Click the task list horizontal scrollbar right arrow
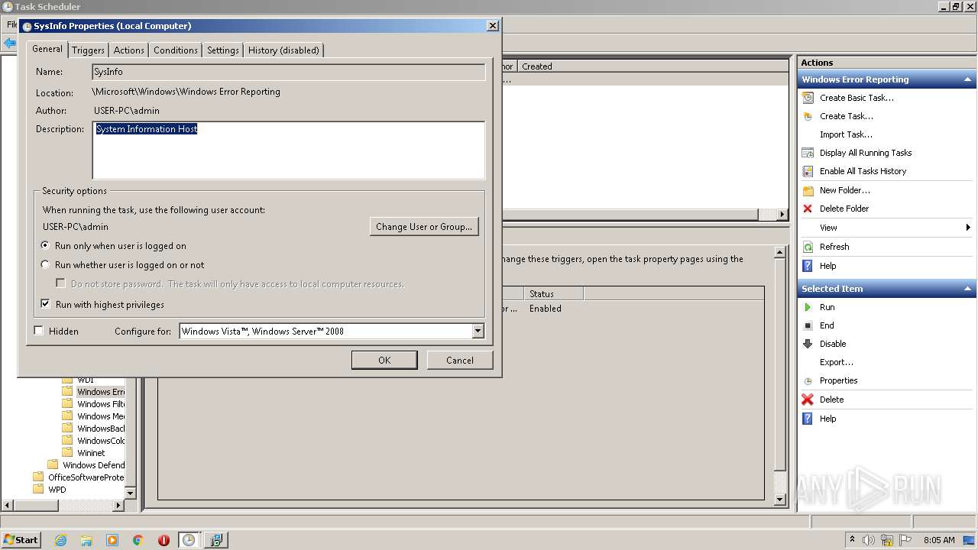Screen dimensions: 978x550 click(x=782, y=215)
